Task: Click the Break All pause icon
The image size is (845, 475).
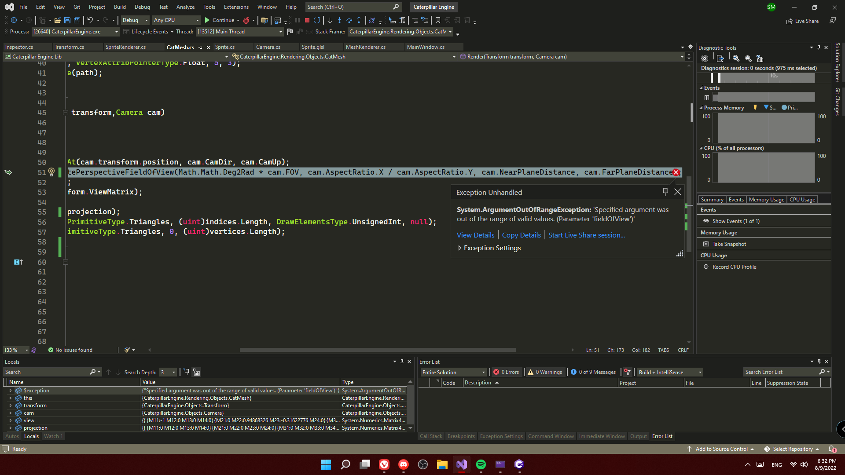Action: coord(298,20)
